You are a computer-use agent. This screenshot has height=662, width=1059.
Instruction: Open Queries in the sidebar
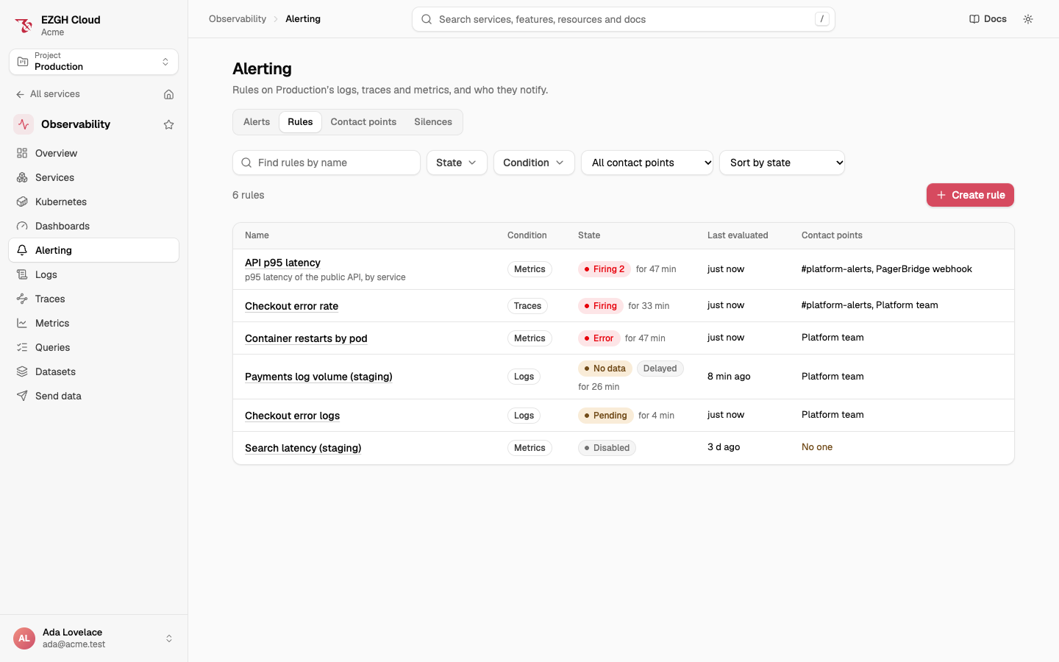pos(93,347)
